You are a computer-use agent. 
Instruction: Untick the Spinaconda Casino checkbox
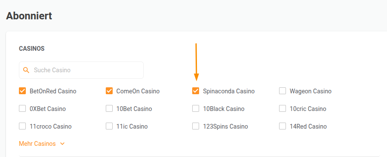(x=196, y=91)
